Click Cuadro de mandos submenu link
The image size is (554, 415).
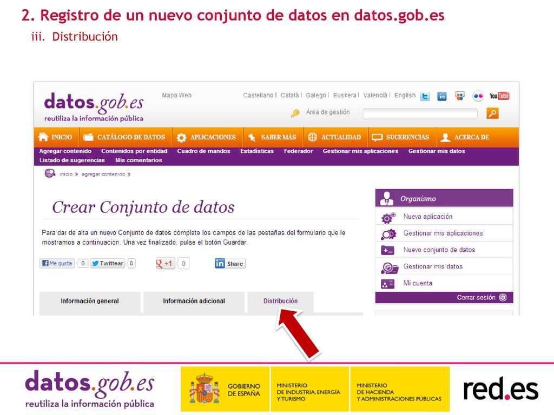(203, 151)
